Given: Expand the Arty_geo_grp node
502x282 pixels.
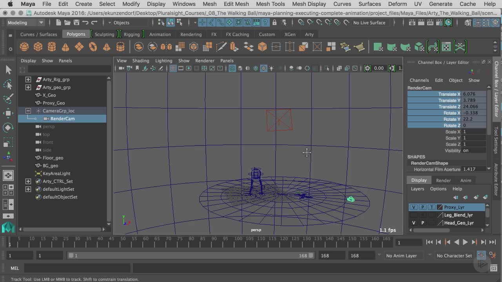Looking at the screenshot, I should pos(28,87).
